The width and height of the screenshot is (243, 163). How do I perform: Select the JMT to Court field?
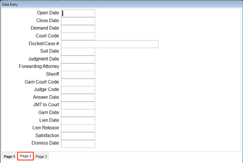tap(78, 106)
